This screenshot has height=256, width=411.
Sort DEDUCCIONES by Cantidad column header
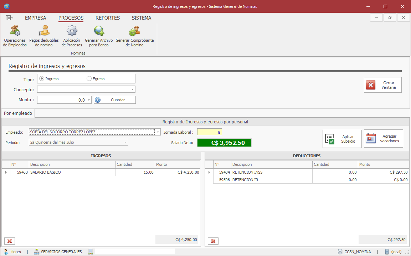pyautogui.click(x=335, y=164)
